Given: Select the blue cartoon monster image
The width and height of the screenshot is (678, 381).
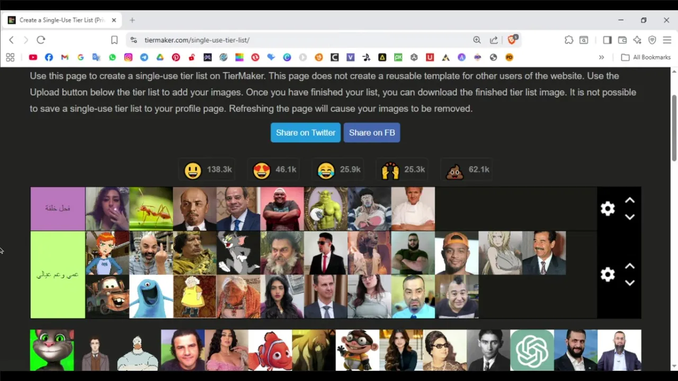Looking at the screenshot, I should pos(151,296).
